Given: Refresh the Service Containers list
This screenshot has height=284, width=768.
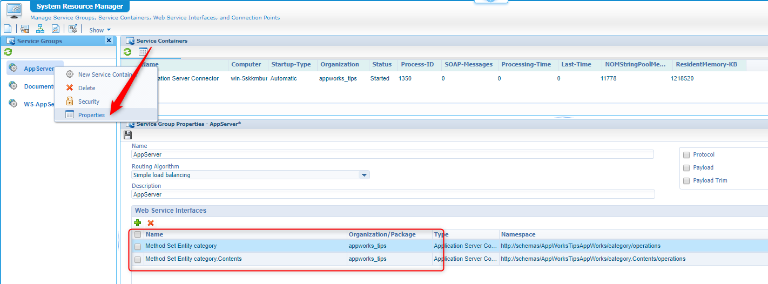Looking at the screenshot, I should pyautogui.click(x=127, y=52).
